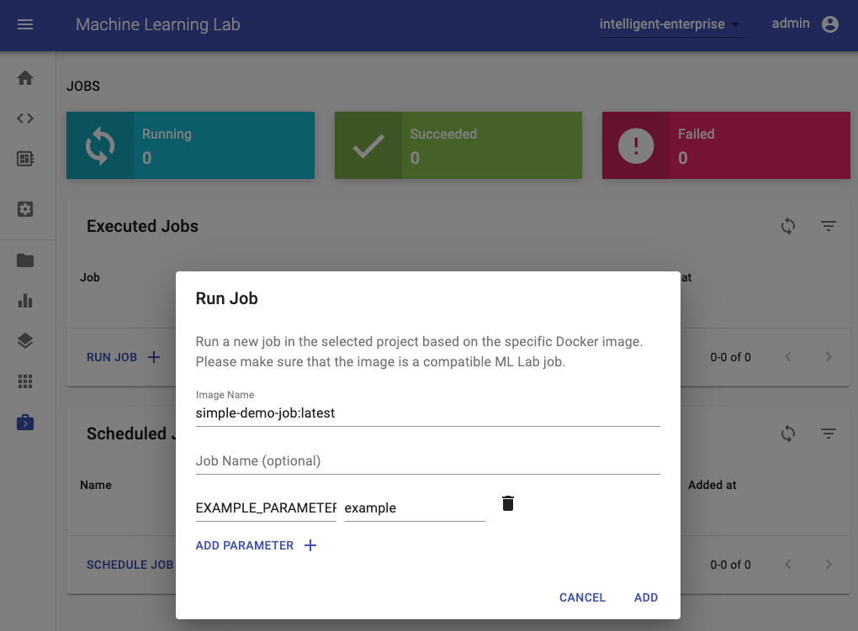Filter the Scheduled Jobs table

click(829, 434)
